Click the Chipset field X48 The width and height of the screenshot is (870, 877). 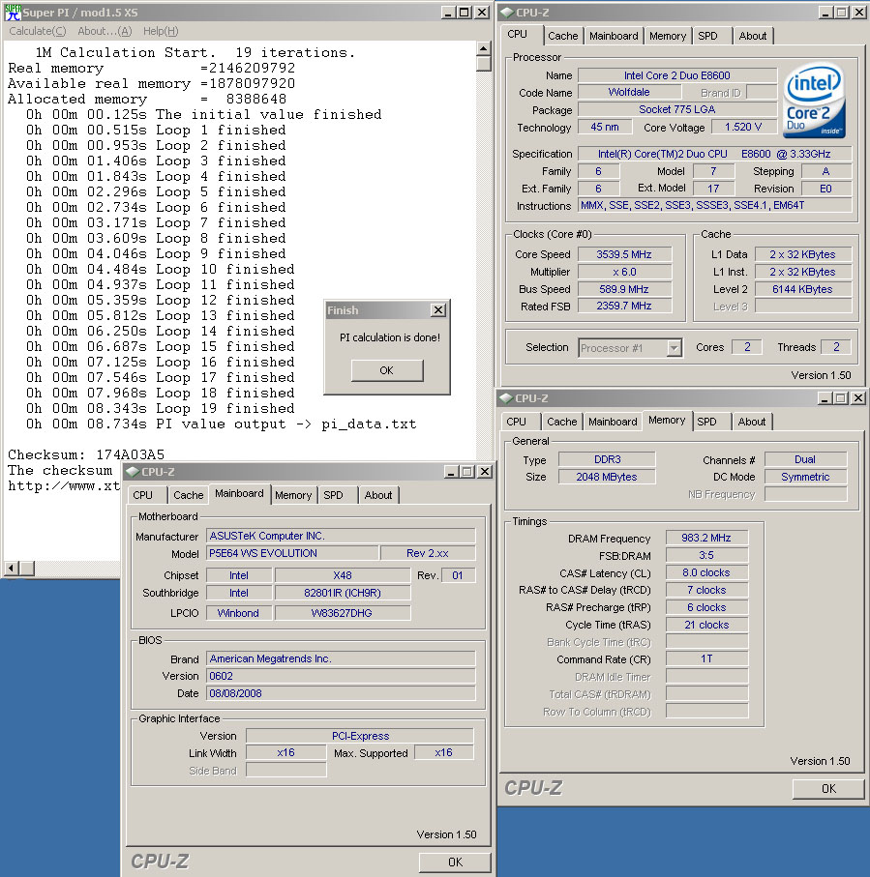[x=343, y=575]
